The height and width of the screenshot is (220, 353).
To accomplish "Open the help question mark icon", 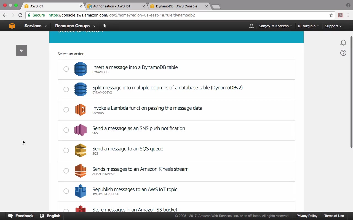I will click(x=343, y=53).
